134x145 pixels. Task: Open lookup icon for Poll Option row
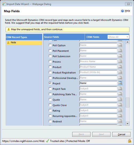120,45
